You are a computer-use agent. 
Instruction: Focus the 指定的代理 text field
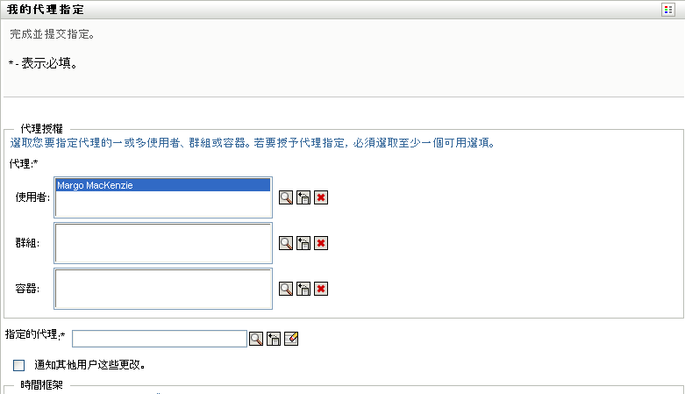(x=160, y=339)
